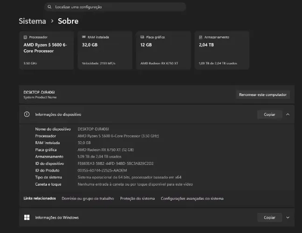Select the device name value DESKTOP-DJR406I in list

(93, 129)
